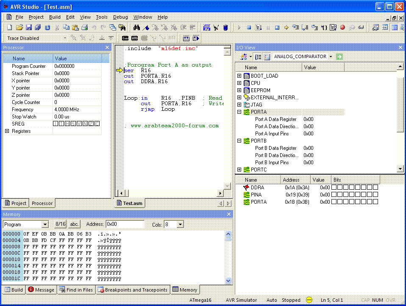Click the Step Into icon
Viewport: 406px width, 306px height.
click(x=295, y=27)
